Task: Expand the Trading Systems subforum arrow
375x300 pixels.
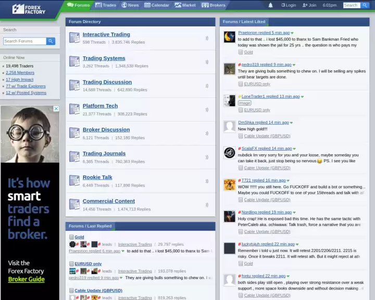Action: (x=207, y=62)
